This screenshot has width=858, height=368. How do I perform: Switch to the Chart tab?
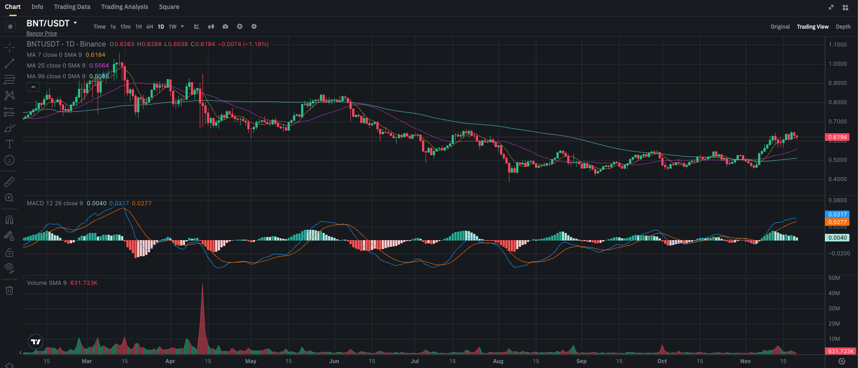click(x=13, y=7)
